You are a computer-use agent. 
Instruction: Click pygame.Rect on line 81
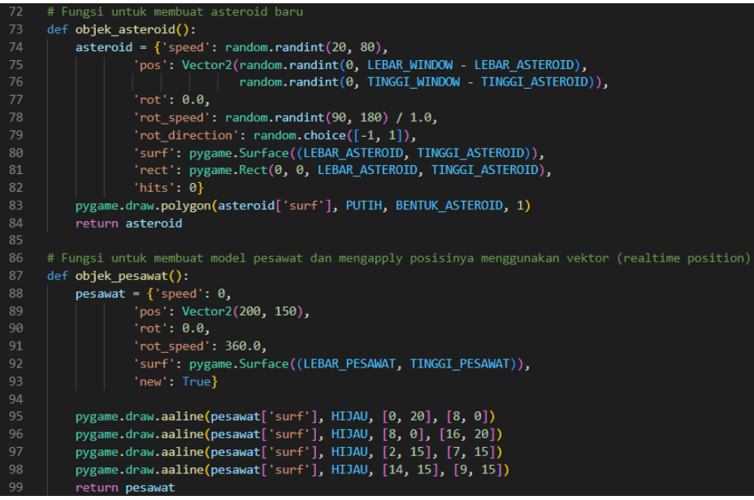pos(228,170)
